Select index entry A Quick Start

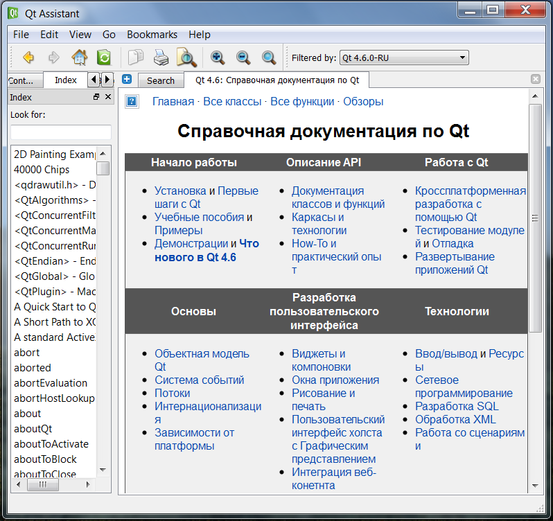[53, 307]
